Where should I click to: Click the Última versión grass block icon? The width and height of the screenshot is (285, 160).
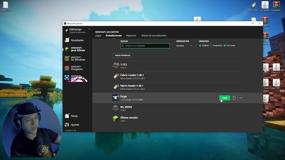coord(116,119)
